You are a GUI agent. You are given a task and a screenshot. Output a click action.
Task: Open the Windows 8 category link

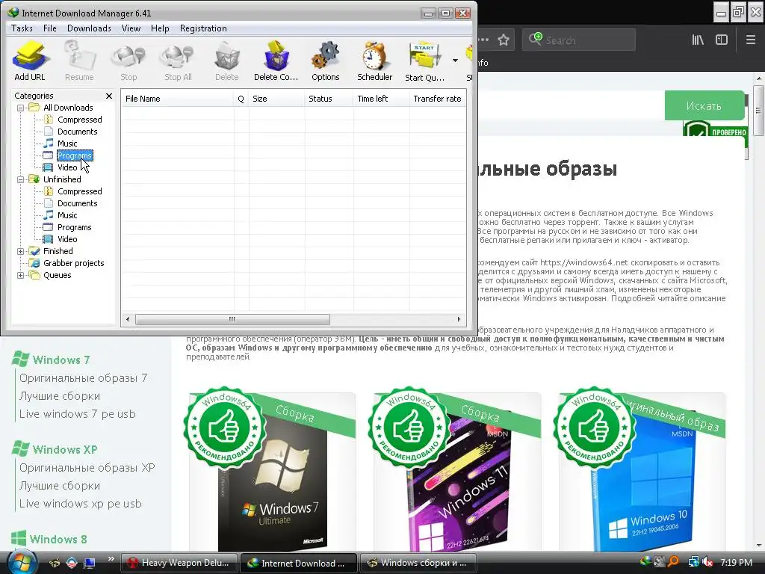58,540
